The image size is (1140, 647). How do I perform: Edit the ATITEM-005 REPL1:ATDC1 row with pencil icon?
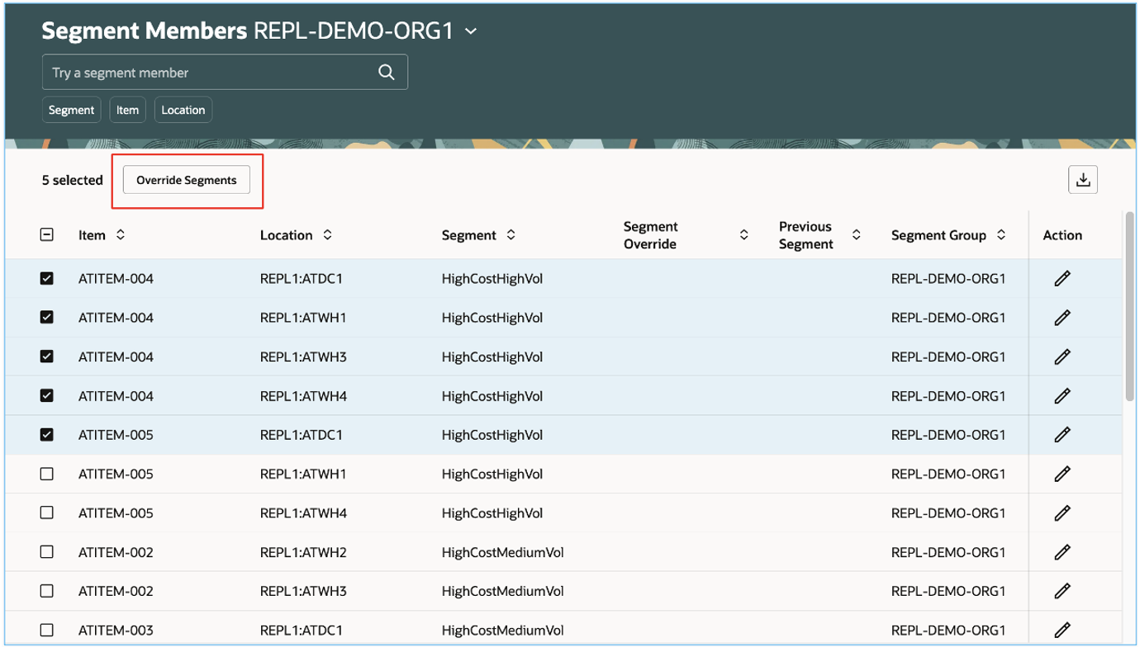[x=1062, y=435]
